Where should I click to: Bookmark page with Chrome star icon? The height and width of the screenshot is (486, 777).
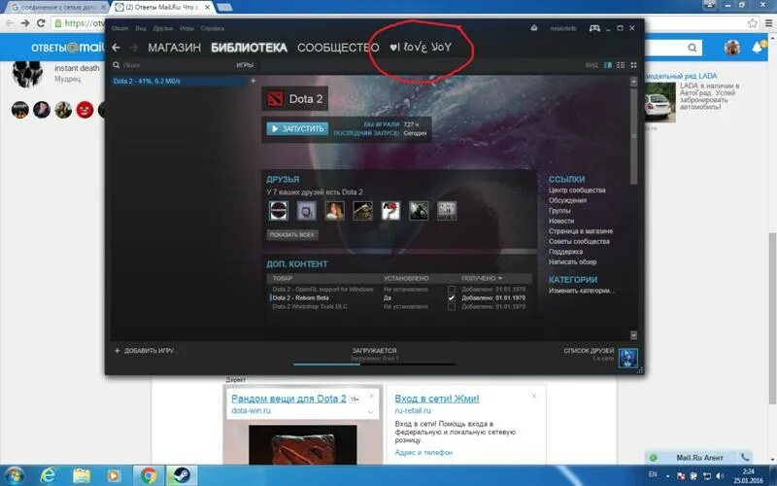(752, 22)
